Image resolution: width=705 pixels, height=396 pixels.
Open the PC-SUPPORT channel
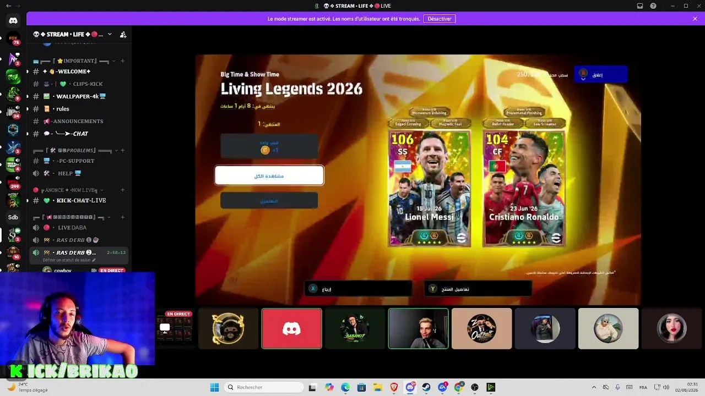click(x=79, y=161)
